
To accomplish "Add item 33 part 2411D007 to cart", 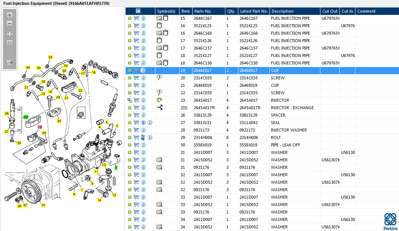I will click(136, 197).
